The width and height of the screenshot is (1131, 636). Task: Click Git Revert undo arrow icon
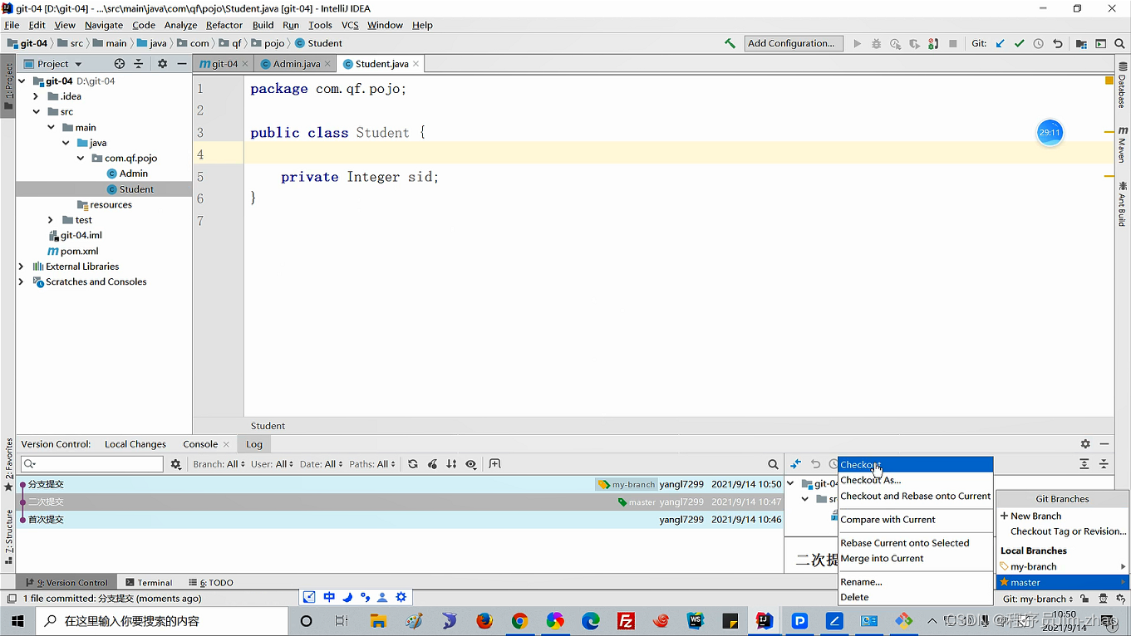coord(1057,43)
